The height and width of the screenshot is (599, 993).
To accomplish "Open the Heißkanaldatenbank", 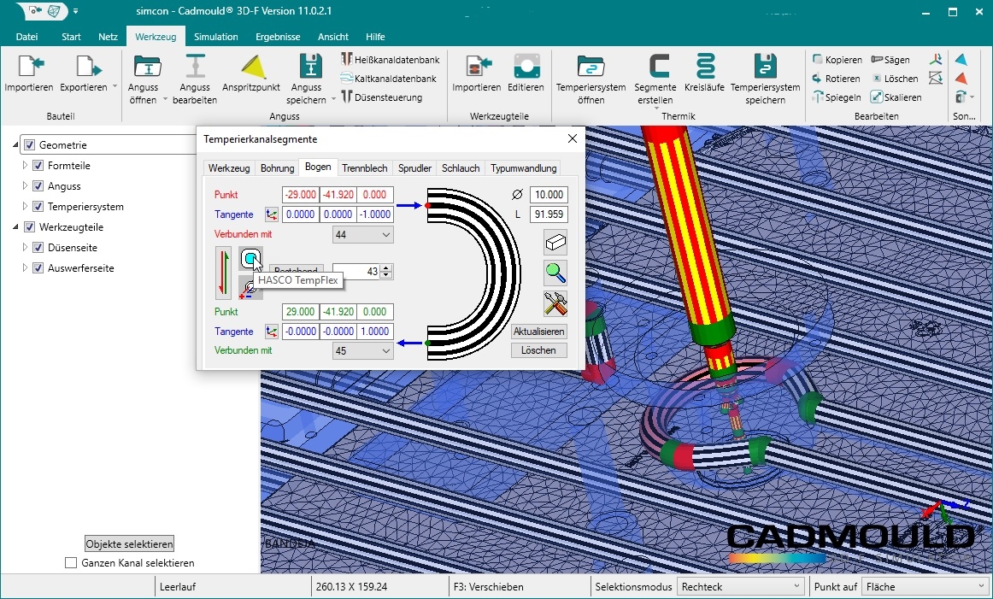I will click(x=390, y=60).
